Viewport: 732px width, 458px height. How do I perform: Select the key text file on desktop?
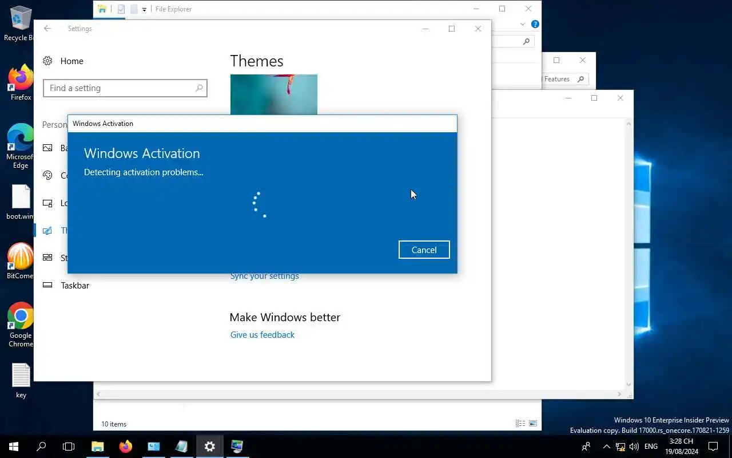click(21, 381)
